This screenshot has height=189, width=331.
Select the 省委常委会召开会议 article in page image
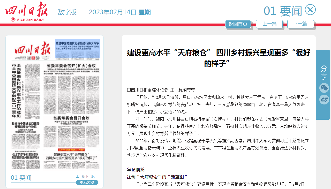[x=71, y=118]
